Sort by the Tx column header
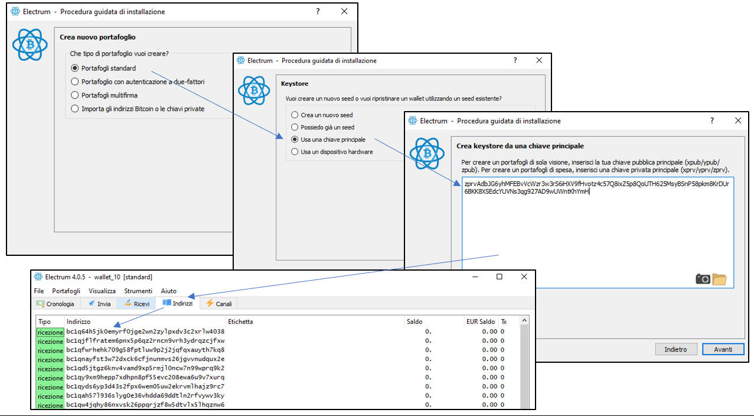 (508, 321)
